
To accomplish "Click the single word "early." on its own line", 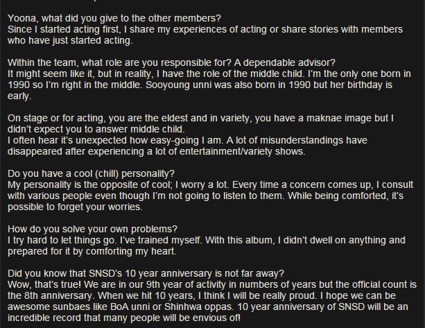I will (x=17, y=95).
